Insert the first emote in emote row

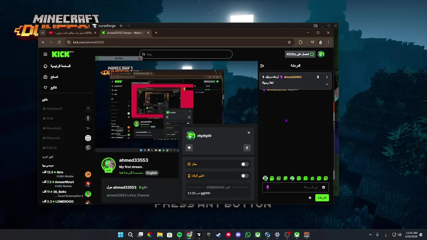(x=265, y=178)
